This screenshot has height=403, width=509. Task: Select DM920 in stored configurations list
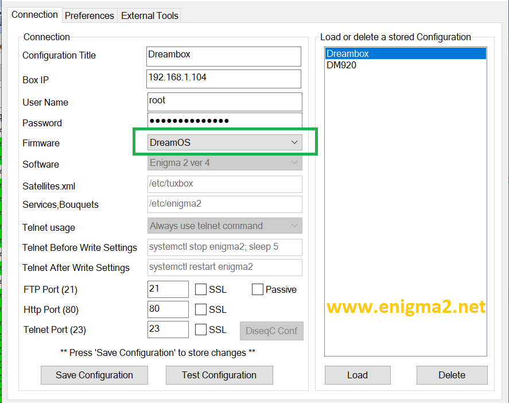406,65
